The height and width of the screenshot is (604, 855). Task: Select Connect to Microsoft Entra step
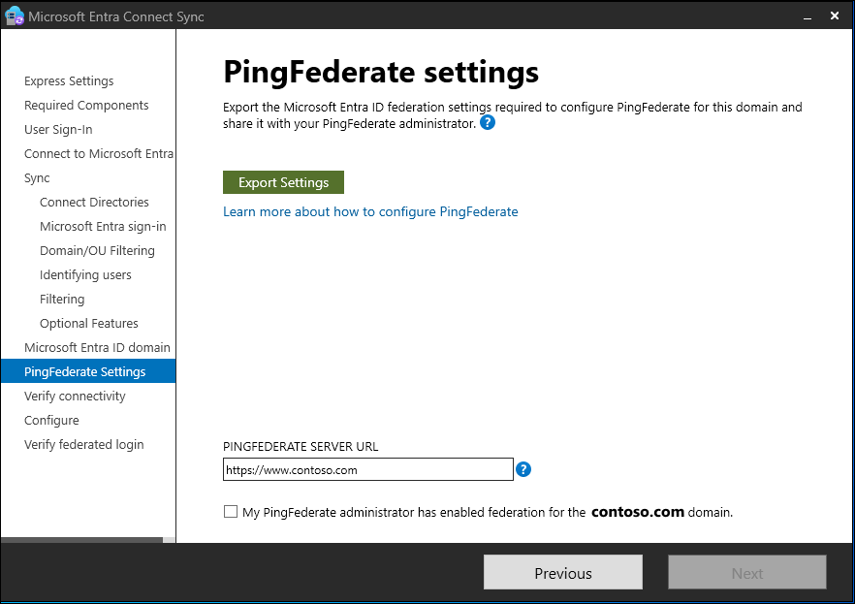click(99, 154)
